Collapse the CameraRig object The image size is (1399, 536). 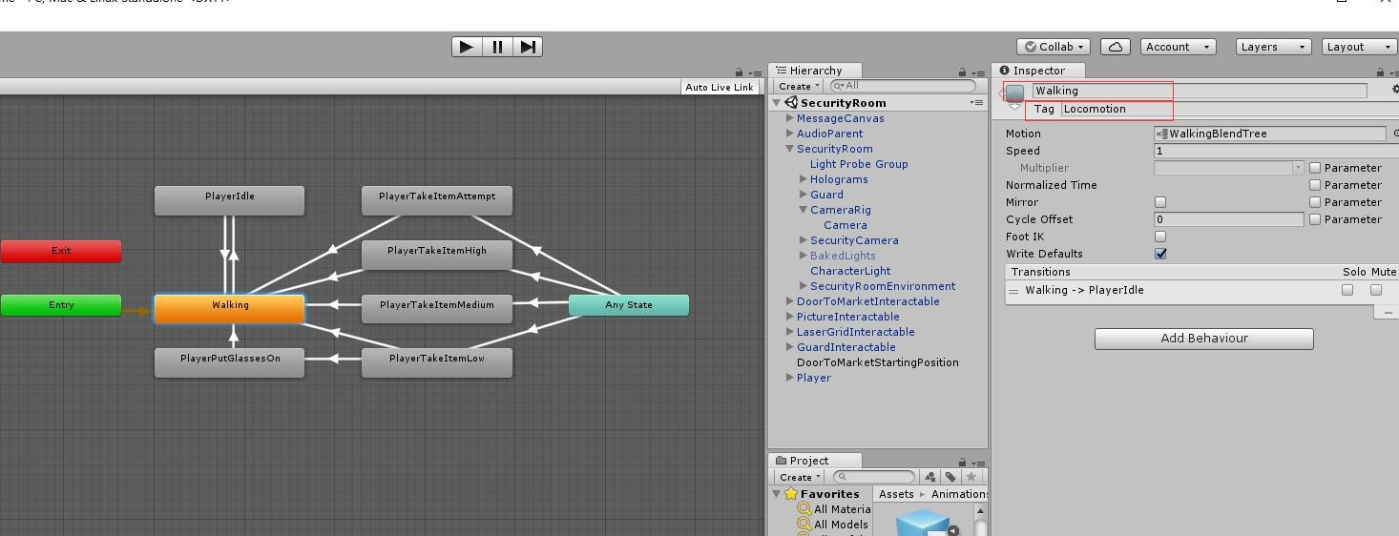tap(804, 210)
